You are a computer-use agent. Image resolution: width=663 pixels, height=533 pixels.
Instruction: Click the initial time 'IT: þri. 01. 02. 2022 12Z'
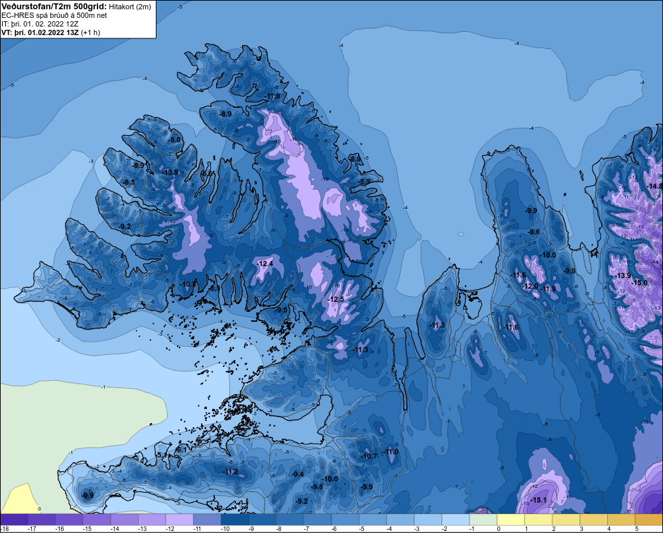click(40, 24)
